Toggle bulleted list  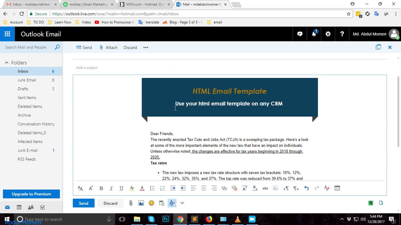[152, 188]
